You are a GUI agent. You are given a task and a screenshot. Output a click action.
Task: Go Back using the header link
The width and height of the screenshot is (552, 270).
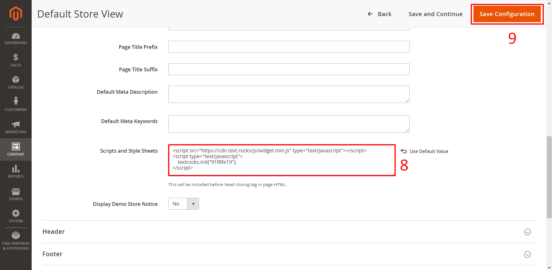coord(380,14)
